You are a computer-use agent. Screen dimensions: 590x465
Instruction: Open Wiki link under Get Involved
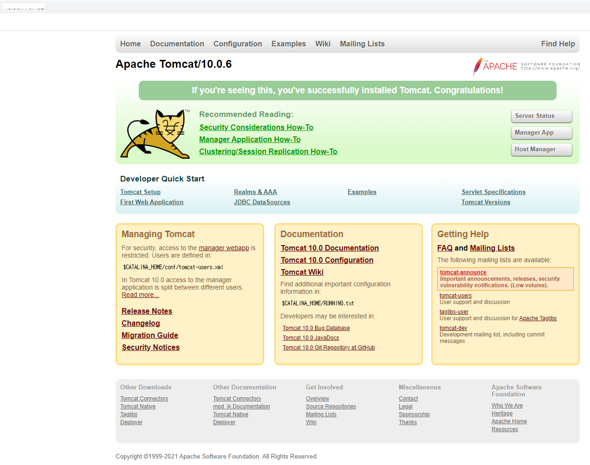coord(311,422)
